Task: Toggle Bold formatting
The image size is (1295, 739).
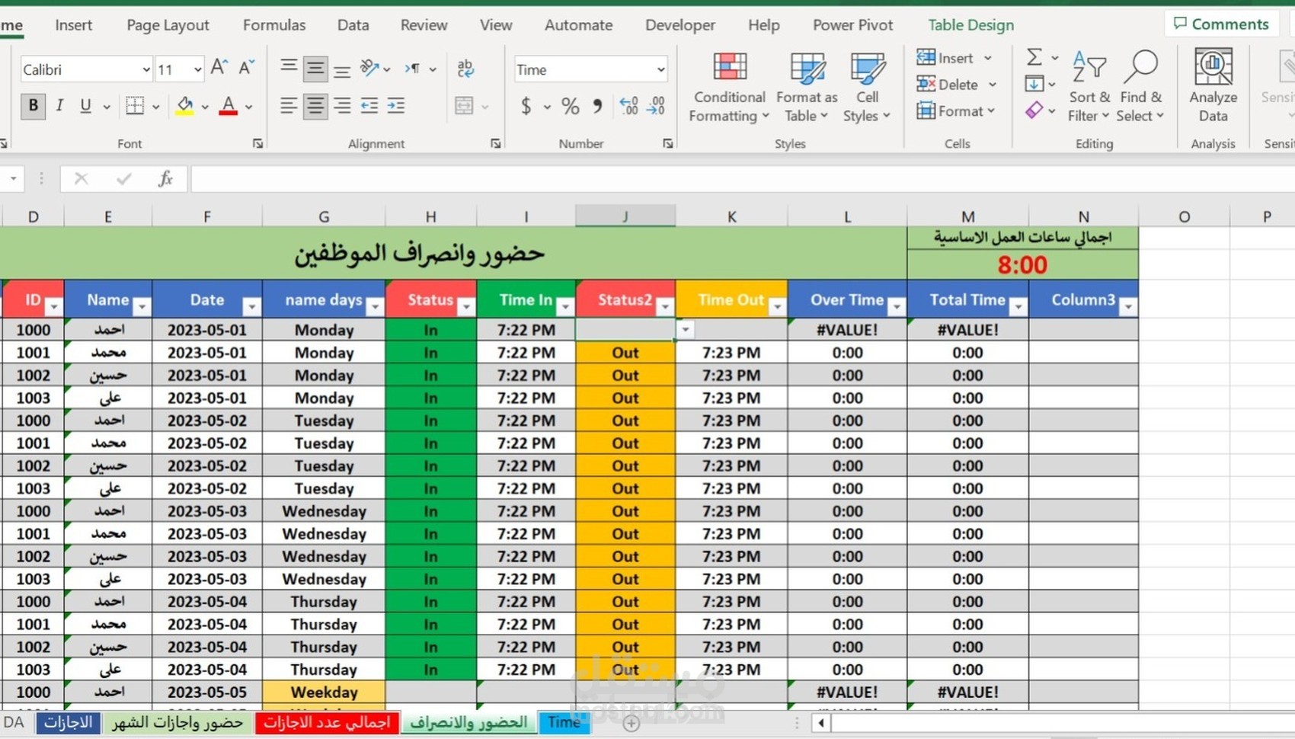Action: [33, 106]
